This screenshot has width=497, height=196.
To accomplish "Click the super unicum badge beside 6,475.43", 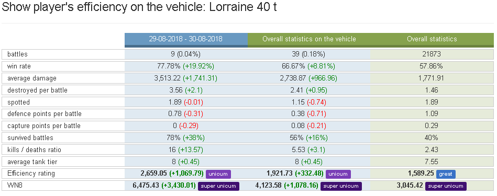I will [x=219, y=186].
